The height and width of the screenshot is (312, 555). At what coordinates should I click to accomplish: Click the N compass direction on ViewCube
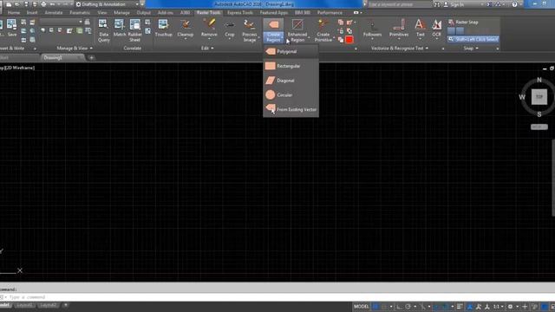click(539, 80)
